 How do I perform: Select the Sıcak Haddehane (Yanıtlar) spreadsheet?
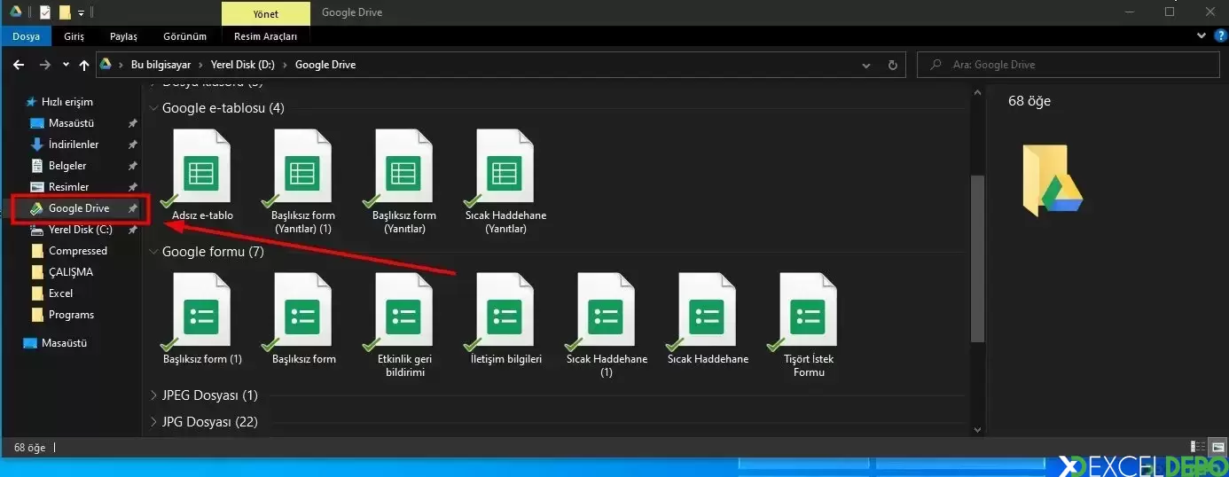click(505, 181)
